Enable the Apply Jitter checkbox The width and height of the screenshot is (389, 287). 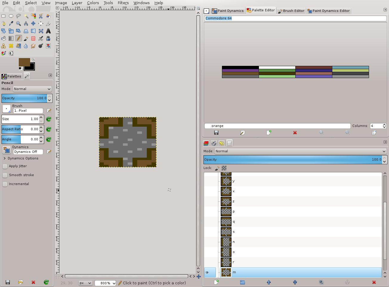[x=5, y=166]
